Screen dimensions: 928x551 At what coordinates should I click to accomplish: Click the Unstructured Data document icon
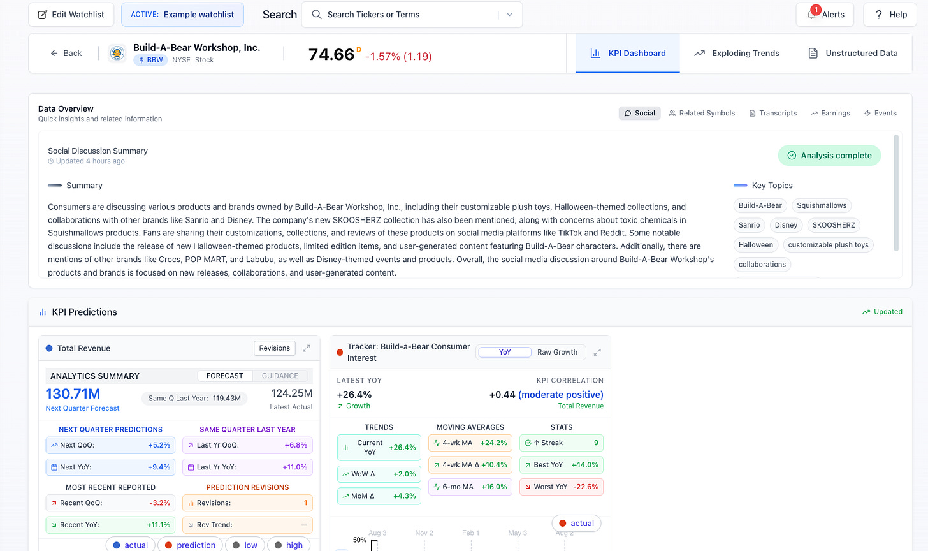tap(813, 54)
